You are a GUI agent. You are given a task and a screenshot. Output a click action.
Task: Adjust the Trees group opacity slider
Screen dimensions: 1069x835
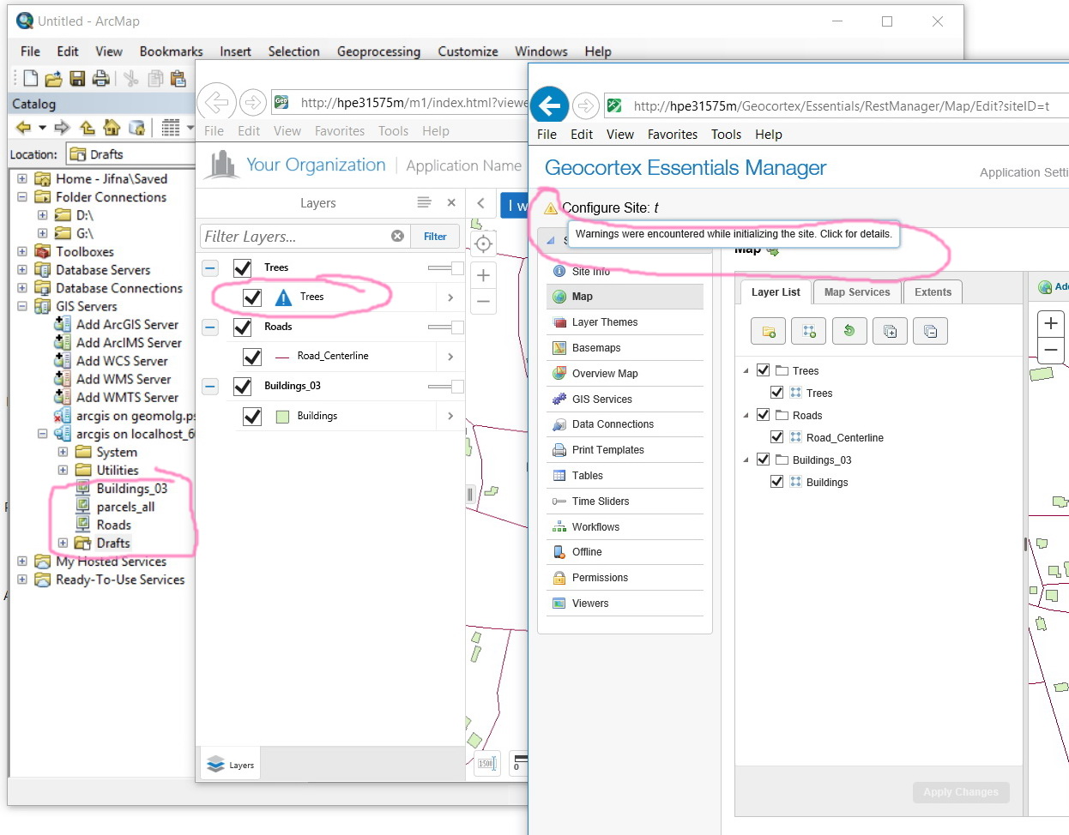(446, 268)
